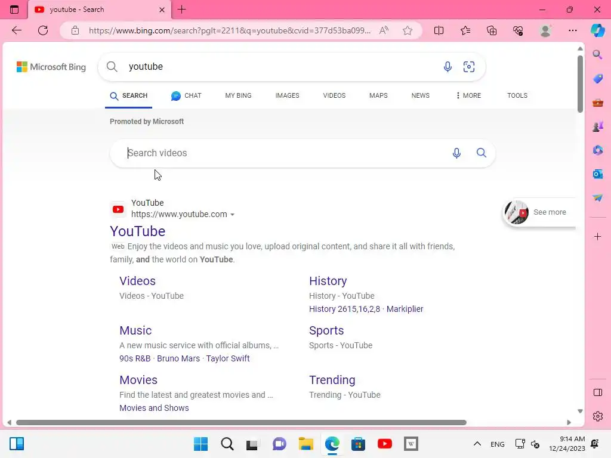Switch to NEWS results
The height and width of the screenshot is (458, 611).
coord(421,95)
